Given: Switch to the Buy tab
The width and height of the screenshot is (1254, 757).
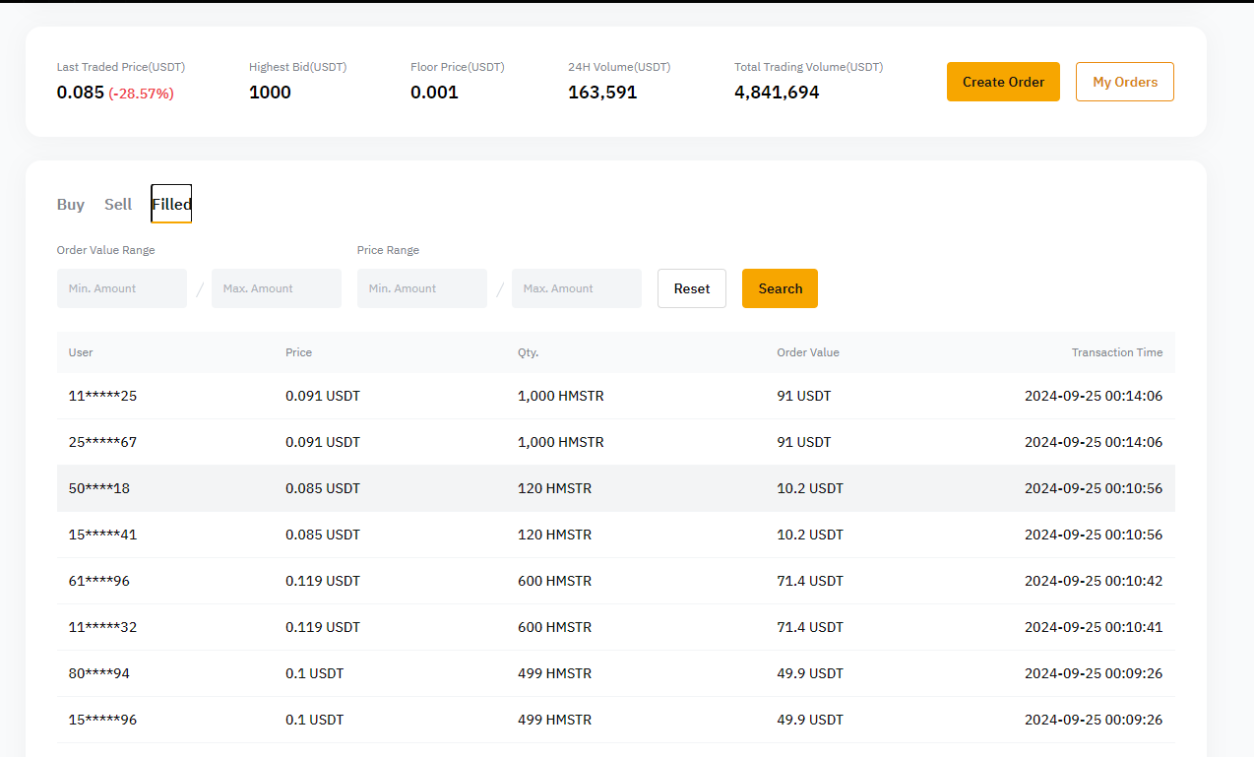Looking at the screenshot, I should [x=71, y=205].
